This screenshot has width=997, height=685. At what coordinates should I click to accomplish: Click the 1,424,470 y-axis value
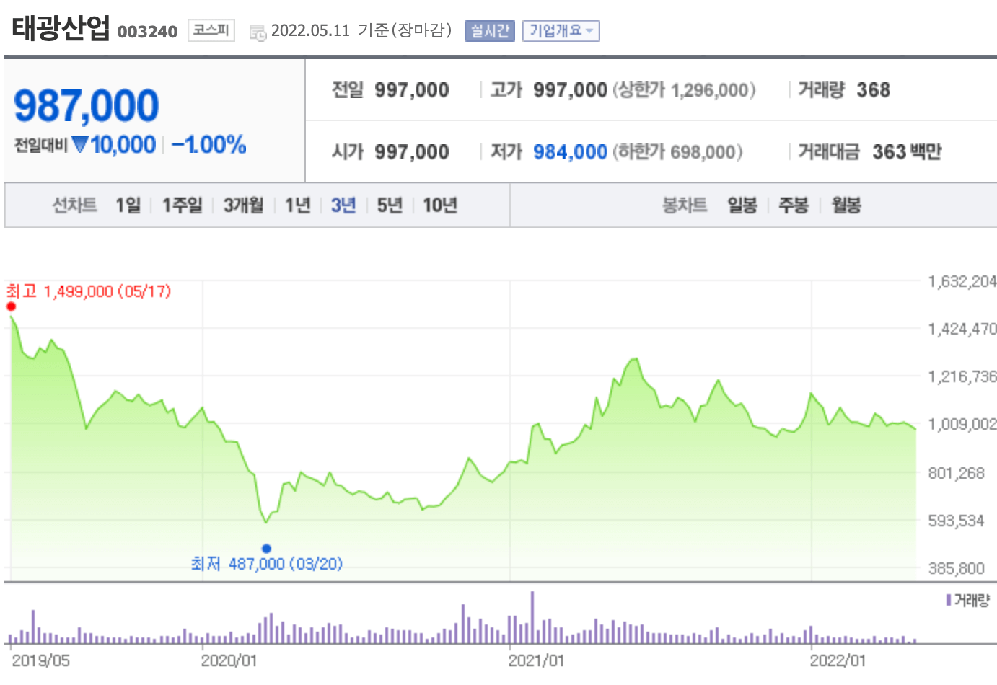tap(962, 330)
